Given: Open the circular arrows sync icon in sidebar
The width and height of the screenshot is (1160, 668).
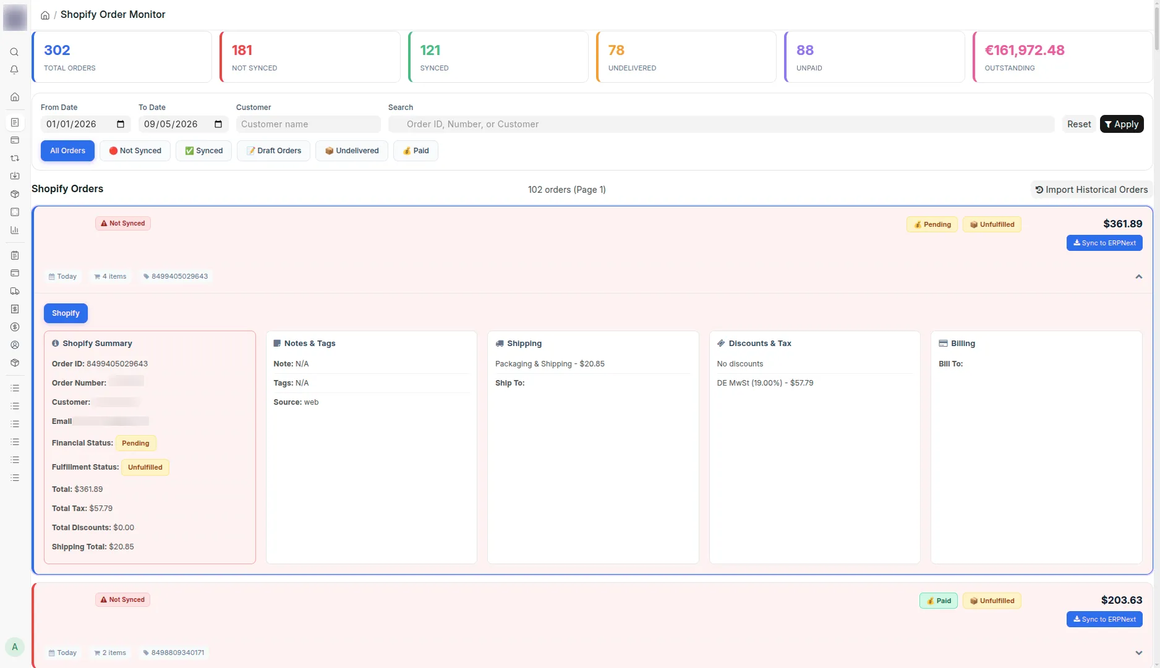Looking at the screenshot, I should [14, 158].
